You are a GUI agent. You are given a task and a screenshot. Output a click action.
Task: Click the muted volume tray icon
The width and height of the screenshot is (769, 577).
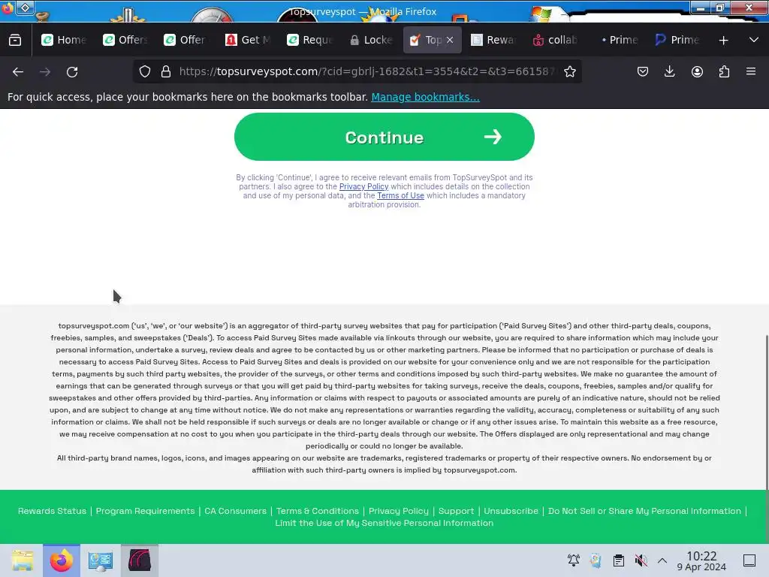641,560
